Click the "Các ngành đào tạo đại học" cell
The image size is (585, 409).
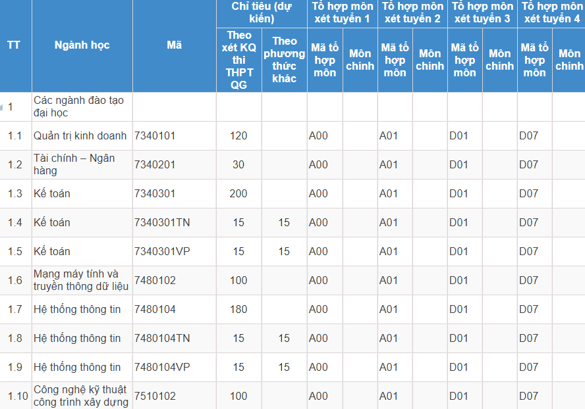coord(78,107)
